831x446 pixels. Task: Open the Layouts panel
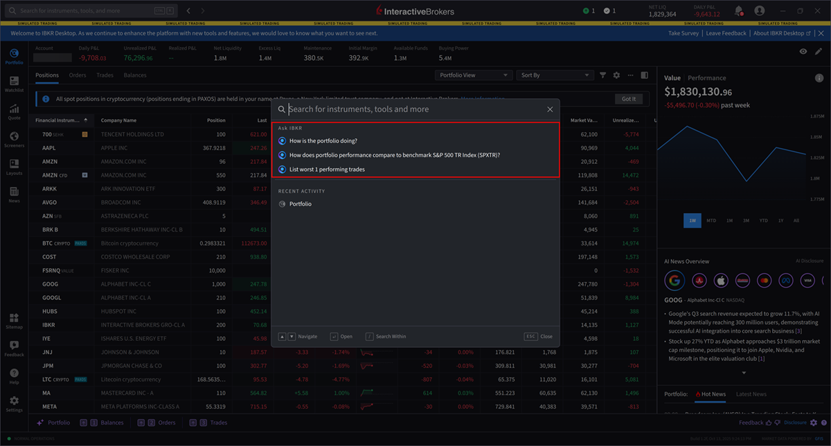click(14, 167)
